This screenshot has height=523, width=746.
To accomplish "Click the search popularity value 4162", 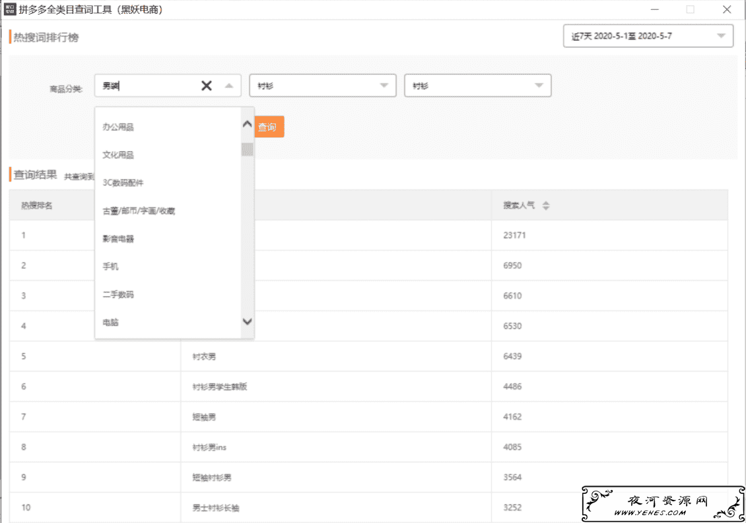I will point(512,417).
